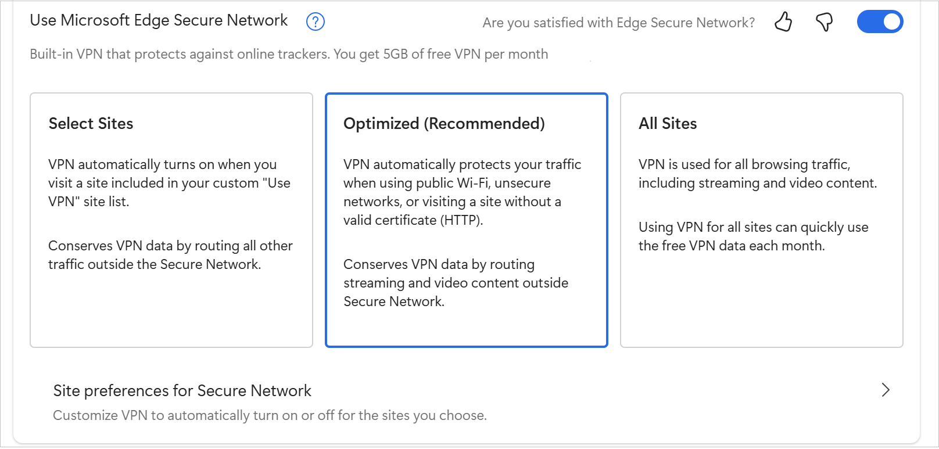Toggle the Edge Secure Network feature
This screenshot has width=939, height=449.
pos(880,21)
